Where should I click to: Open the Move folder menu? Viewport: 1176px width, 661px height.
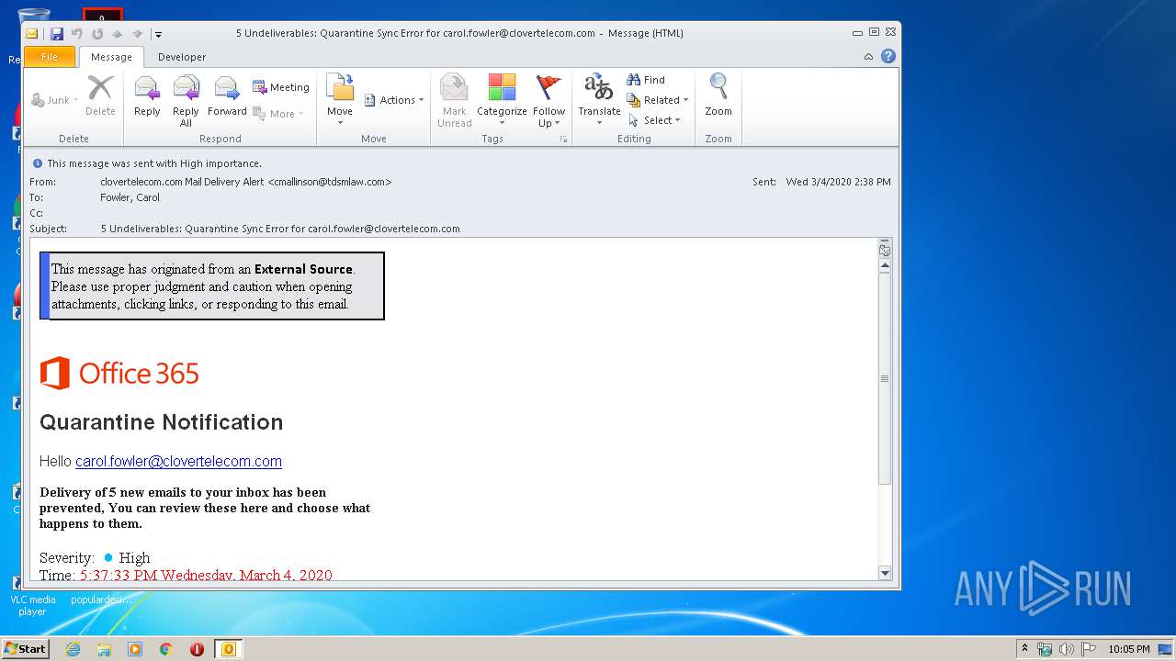pyautogui.click(x=340, y=101)
